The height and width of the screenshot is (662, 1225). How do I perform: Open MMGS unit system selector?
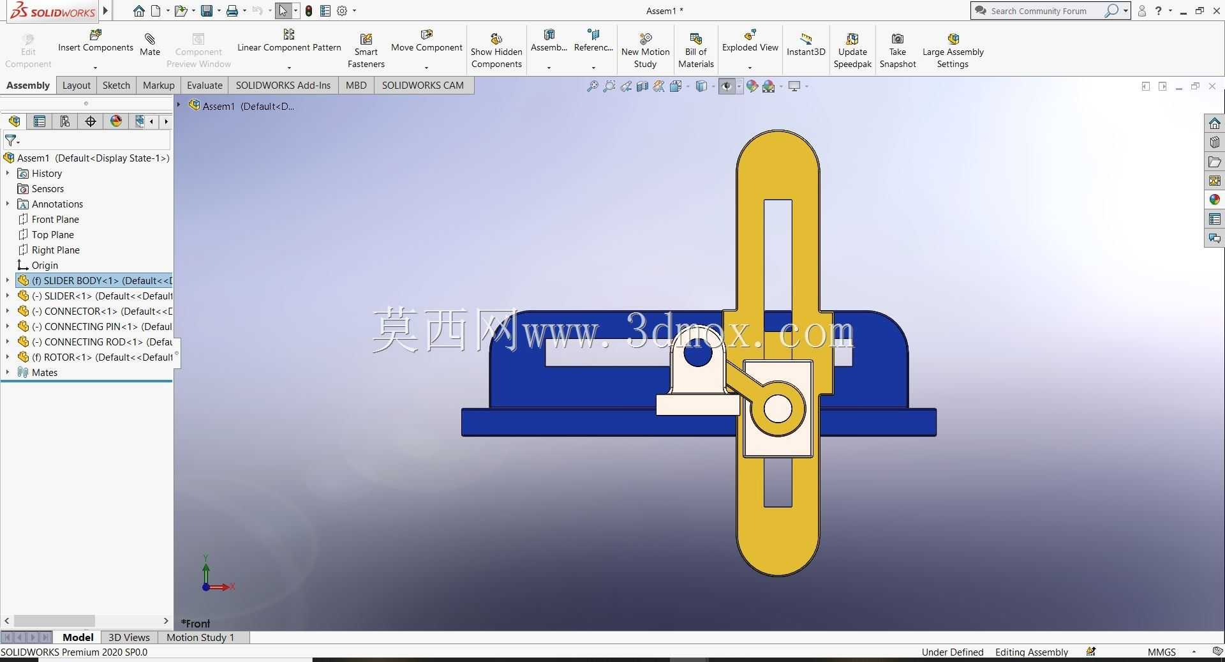[1161, 652]
